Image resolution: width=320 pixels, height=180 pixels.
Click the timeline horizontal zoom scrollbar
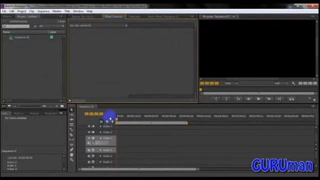tap(139, 169)
